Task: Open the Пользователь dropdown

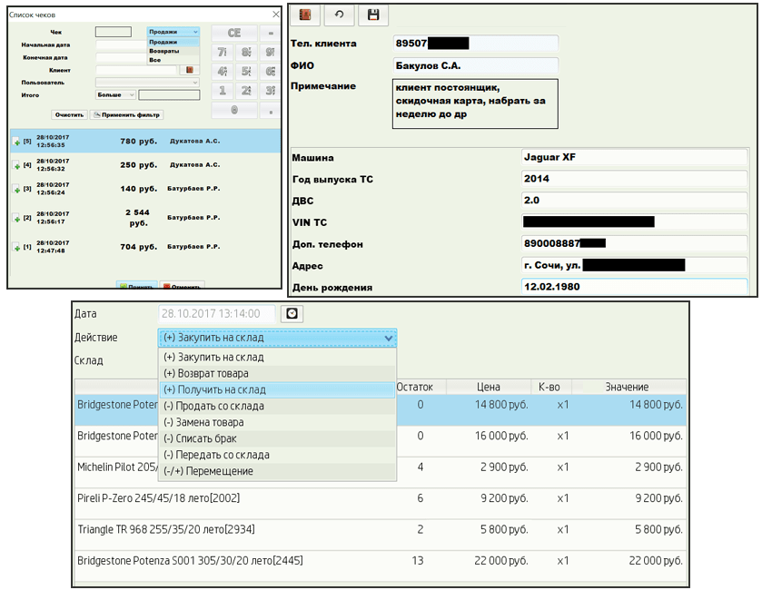Action: click(x=147, y=83)
